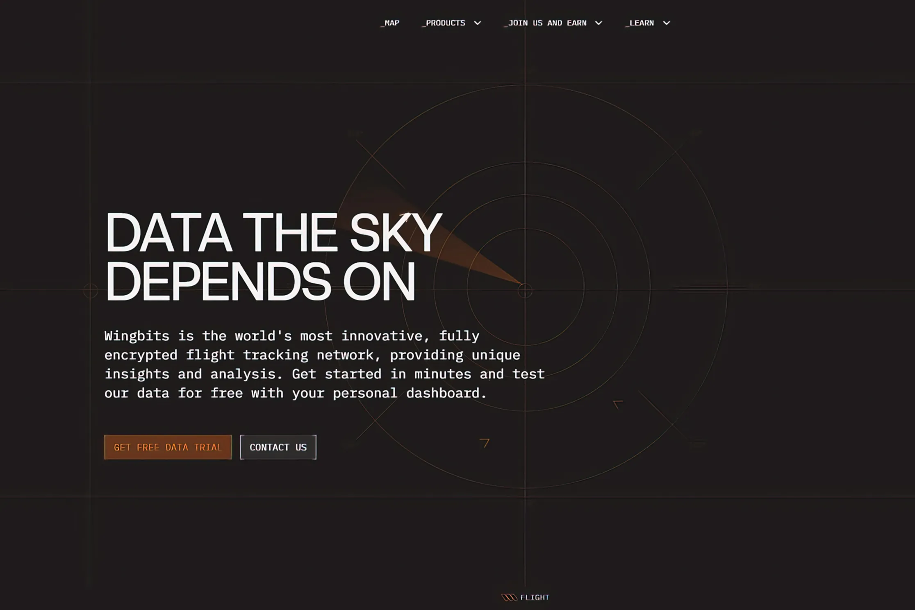Click the CONTACT US button

click(278, 447)
